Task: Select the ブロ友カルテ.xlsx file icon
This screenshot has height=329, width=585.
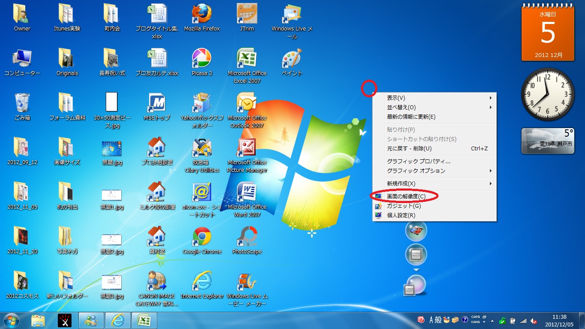Action: pyautogui.click(x=157, y=63)
